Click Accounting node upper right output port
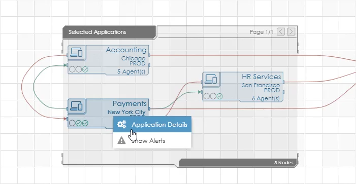Screen dimensions: 356x184 [x=149, y=55]
